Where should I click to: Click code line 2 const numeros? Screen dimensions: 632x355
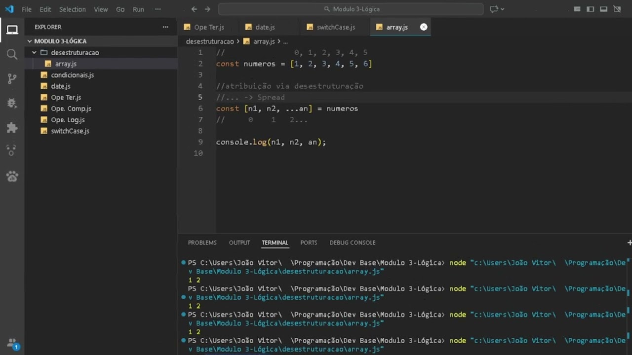(294, 64)
